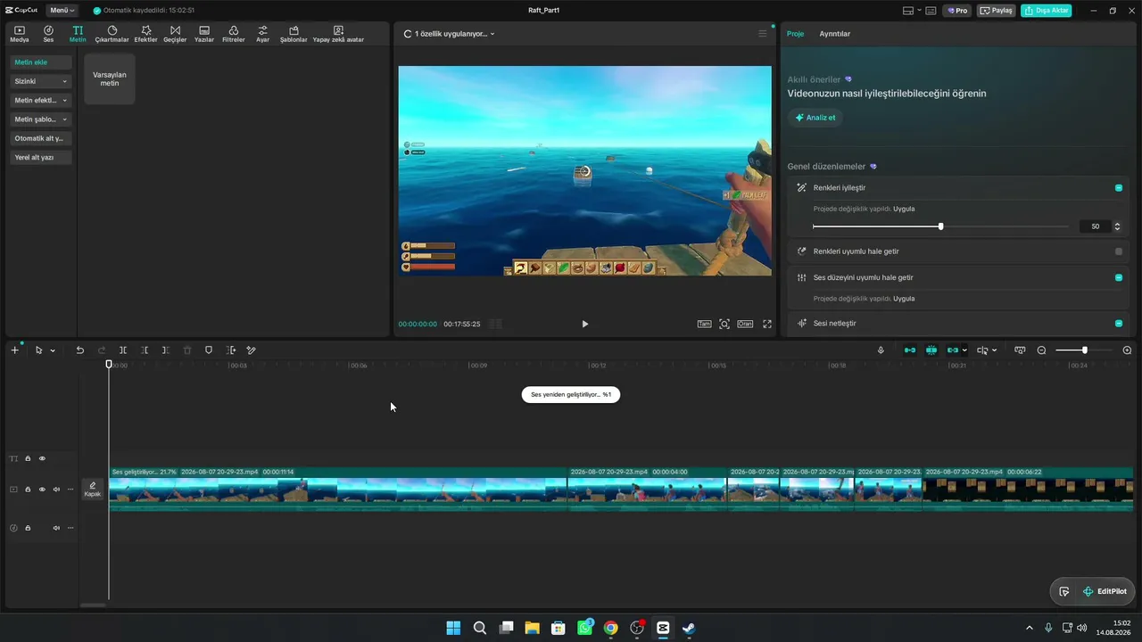Click the Kapak cover button
This screenshot has height=642, width=1142.
coord(93,490)
